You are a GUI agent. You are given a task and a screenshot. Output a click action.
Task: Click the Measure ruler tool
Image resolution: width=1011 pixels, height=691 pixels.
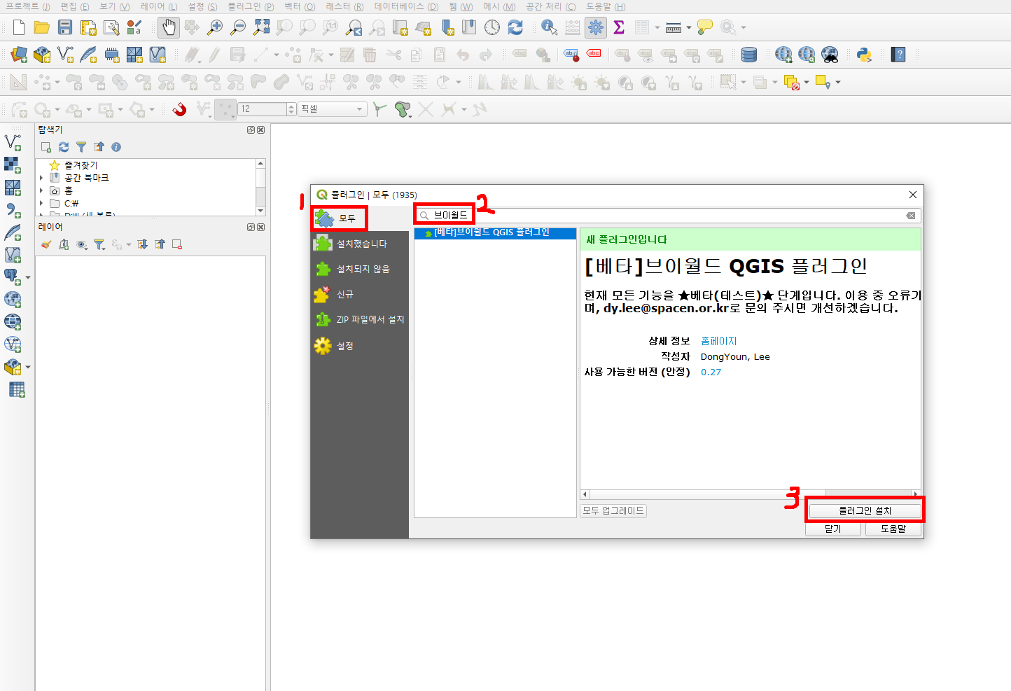click(x=674, y=27)
